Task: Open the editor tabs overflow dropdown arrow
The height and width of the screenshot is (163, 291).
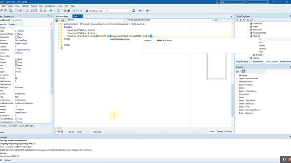Action: [x=231, y=16]
